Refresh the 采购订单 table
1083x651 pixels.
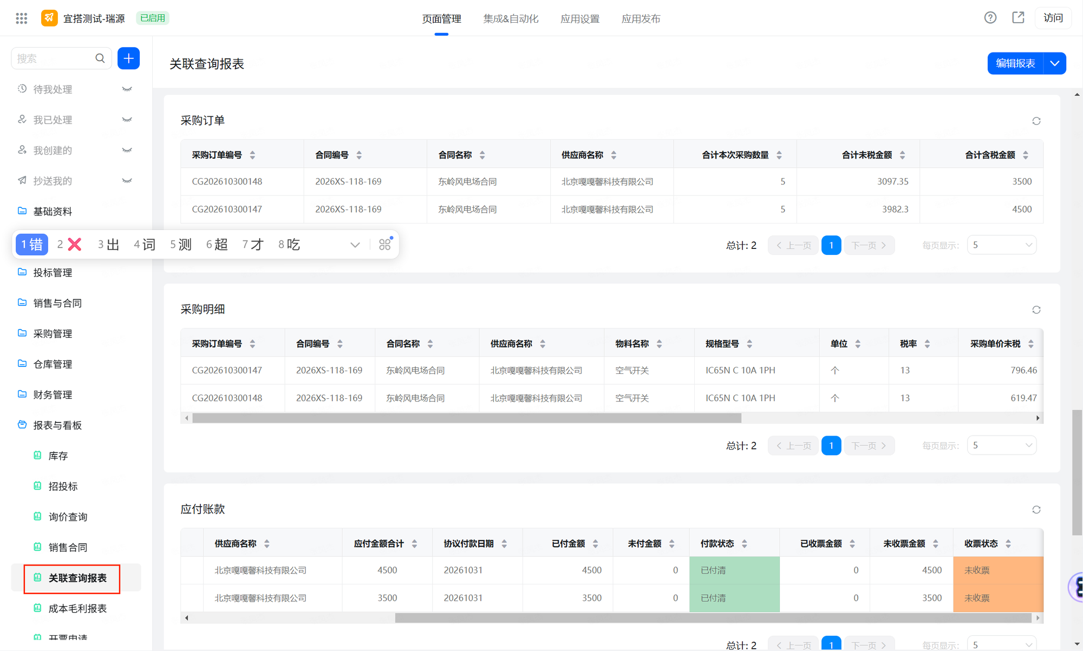[1036, 121]
